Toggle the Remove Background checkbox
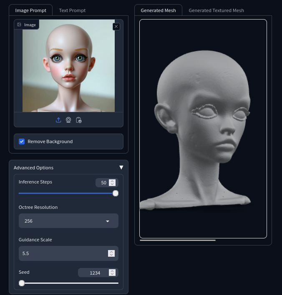Image resolution: width=282 pixels, height=295 pixels. coord(22,141)
